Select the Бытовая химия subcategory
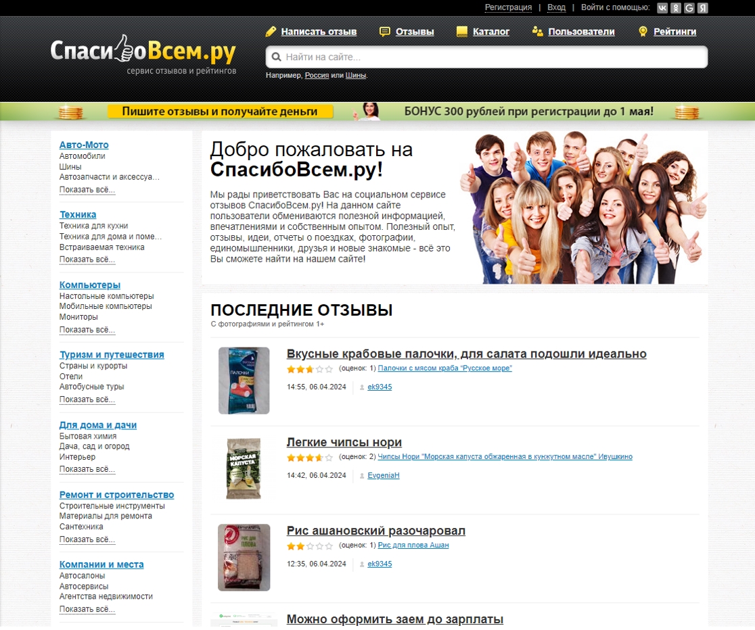 (88, 437)
